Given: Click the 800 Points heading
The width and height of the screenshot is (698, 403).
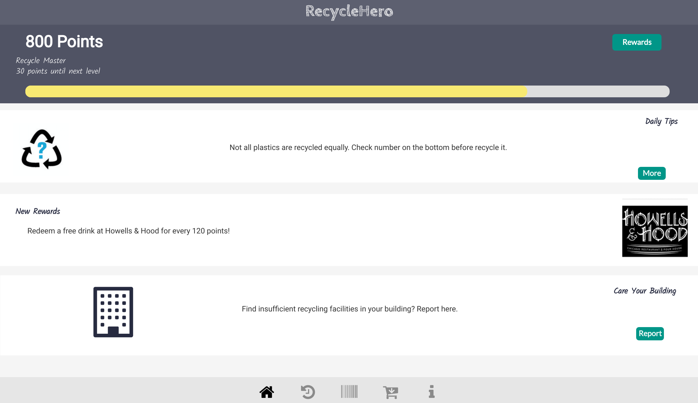Looking at the screenshot, I should (64, 42).
